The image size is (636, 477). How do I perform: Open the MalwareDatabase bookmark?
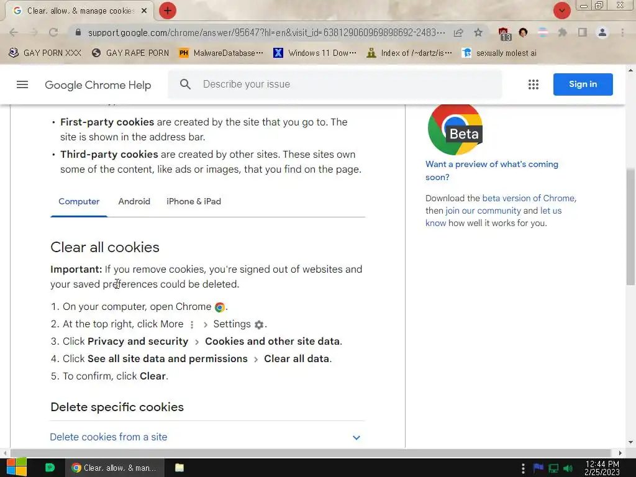click(221, 53)
